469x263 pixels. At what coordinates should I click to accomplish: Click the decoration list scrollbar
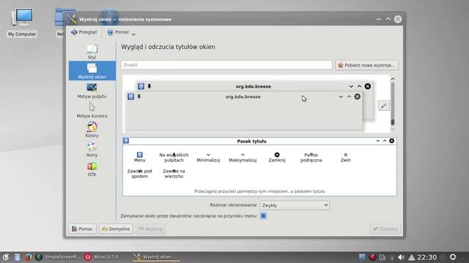point(393,104)
